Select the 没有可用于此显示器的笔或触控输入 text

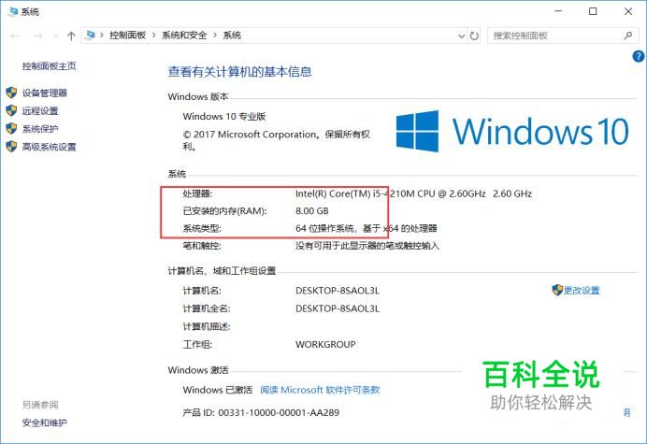point(367,246)
